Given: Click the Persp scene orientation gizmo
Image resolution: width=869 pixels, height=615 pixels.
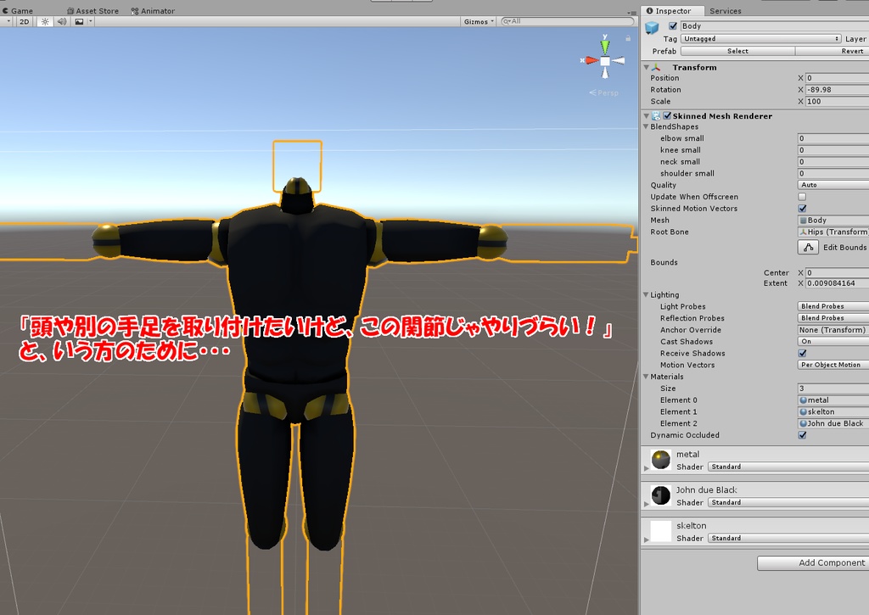Looking at the screenshot, I should pyautogui.click(x=603, y=92).
